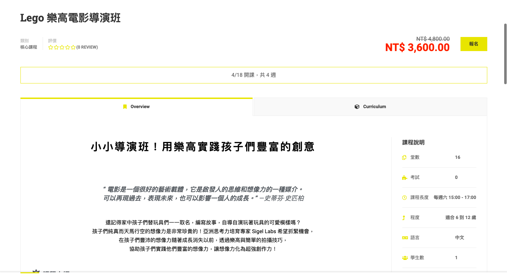Select the third rating star
This screenshot has height=274, width=507.
point(62,47)
